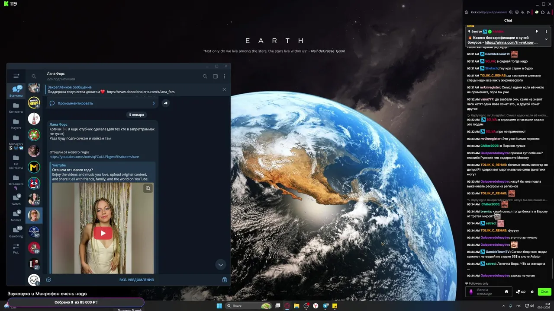Click the green Chat send button

(544, 292)
